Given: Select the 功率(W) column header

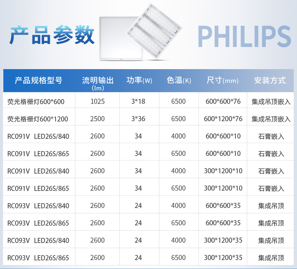Looking at the screenshot, I should [139, 80].
